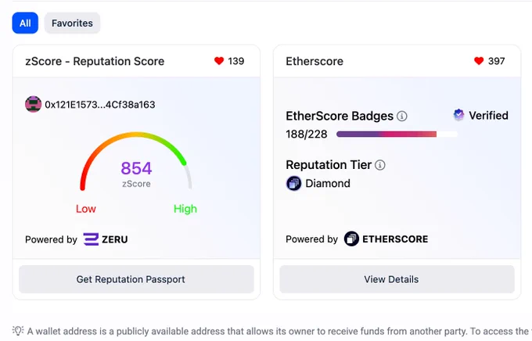Image resolution: width=532 pixels, height=341 pixels.
Task: Click the Diamond tier icon
Action: click(294, 184)
